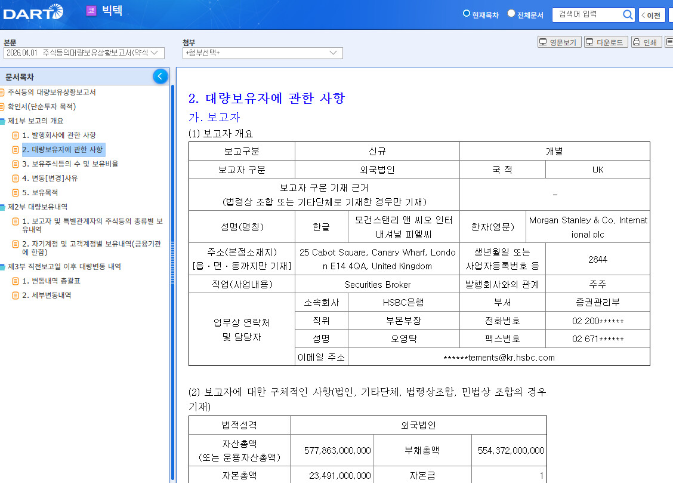Click the 이전 previous button
Image resolution: width=673 pixels, height=483 pixels.
click(x=652, y=15)
